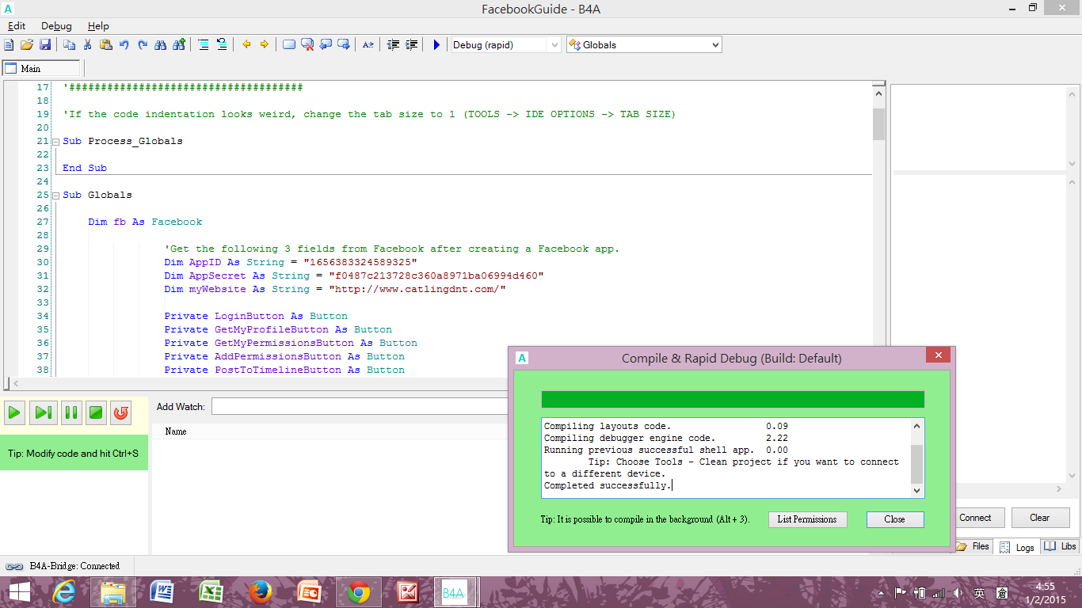Step to the next line in debugger
1082x608 pixels.
(43, 412)
